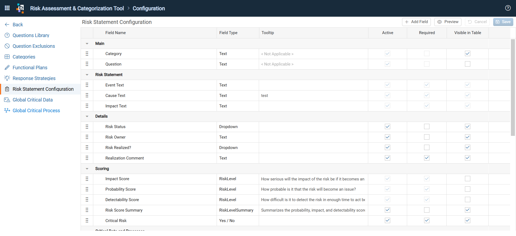516x236 pixels.
Task: Collapse the Risk Statement section
Action: coord(87,75)
